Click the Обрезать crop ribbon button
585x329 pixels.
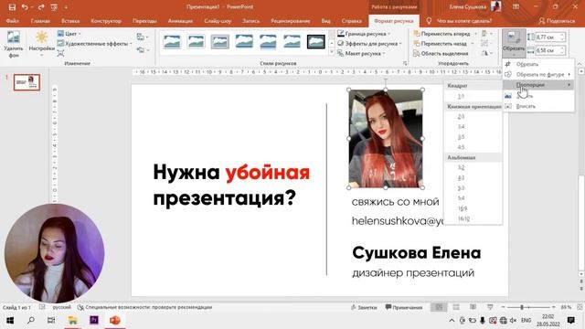pyautogui.click(x=514, y=43)
